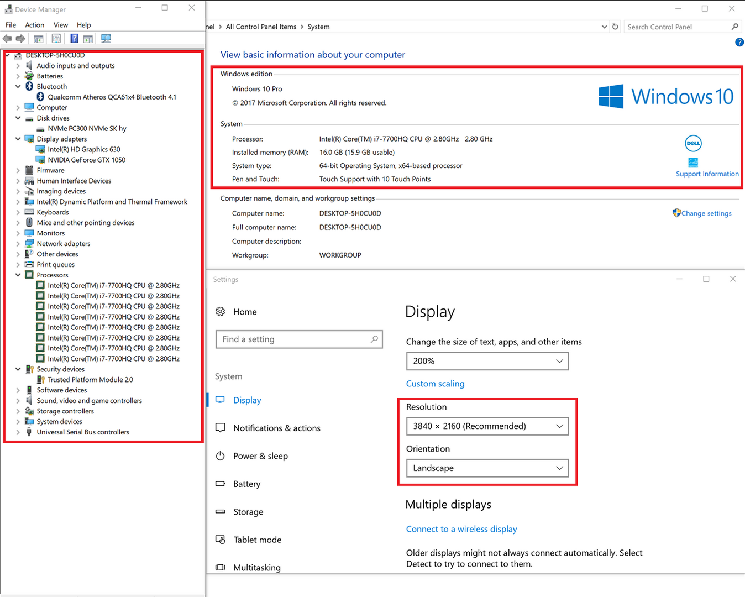
Task: Click the Custom scaling link
Action: point(436,384)
